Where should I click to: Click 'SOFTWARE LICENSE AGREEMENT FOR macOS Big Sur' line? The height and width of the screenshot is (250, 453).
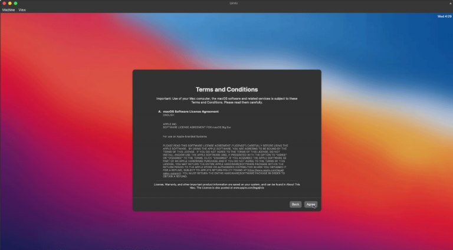click(x=197, y=127)
